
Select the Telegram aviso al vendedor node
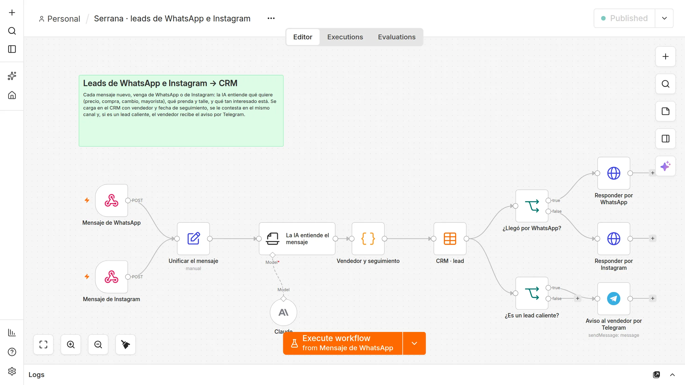tap(614, 299)
